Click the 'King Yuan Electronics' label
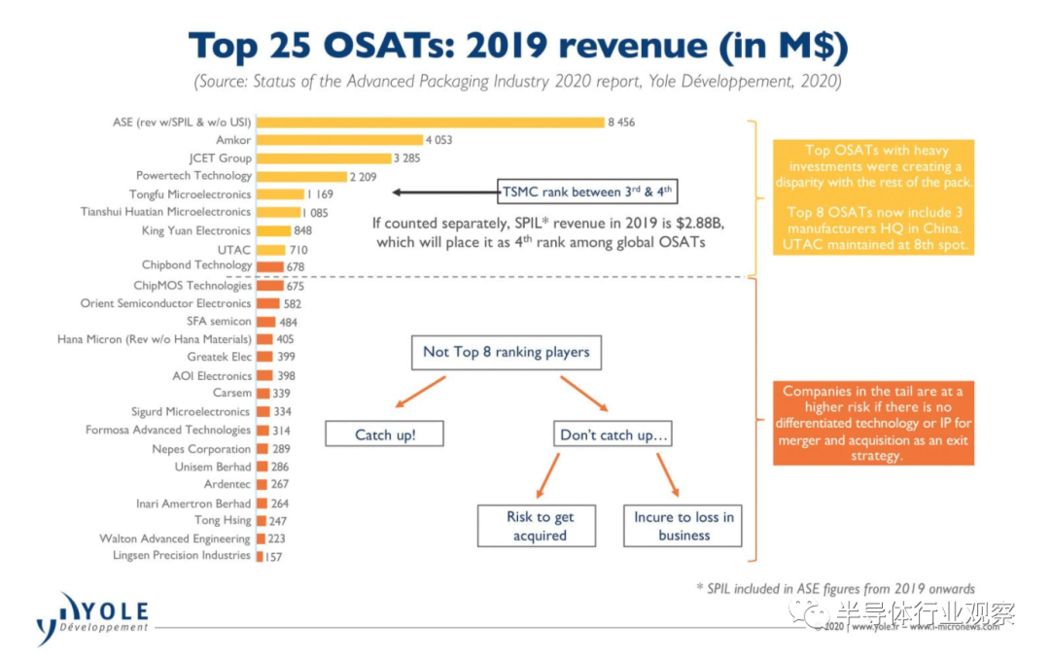 pyautogui.click(x=196, y=230)
